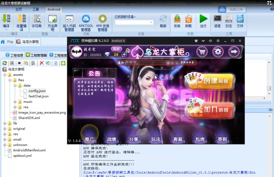Click the cloud upload 拖拽上传 button
The width and height of the screenshot is (274, 177).
(232, 10)
